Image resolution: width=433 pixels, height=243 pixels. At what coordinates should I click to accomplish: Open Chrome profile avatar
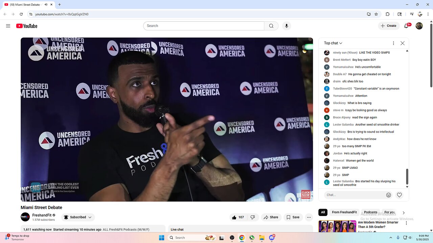tap(420, 14)
